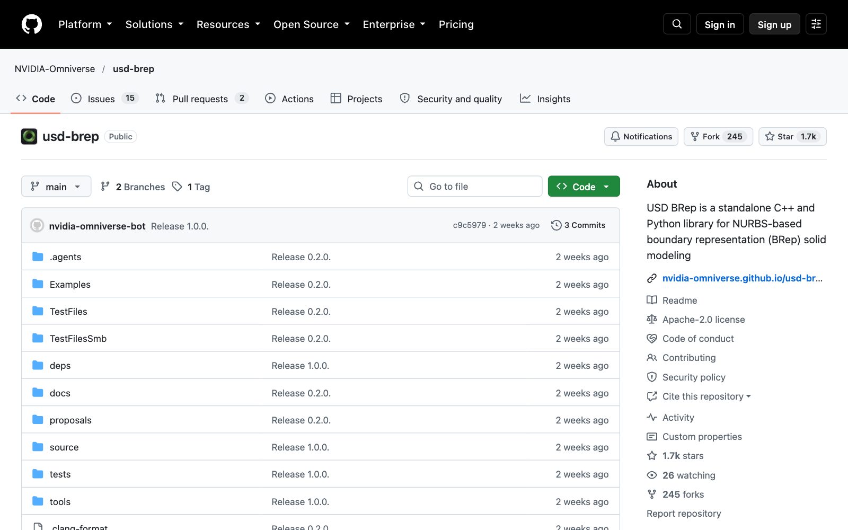Click the Sign up button
The width and height of the screenshot is (848, 530).
coord(774,24)
